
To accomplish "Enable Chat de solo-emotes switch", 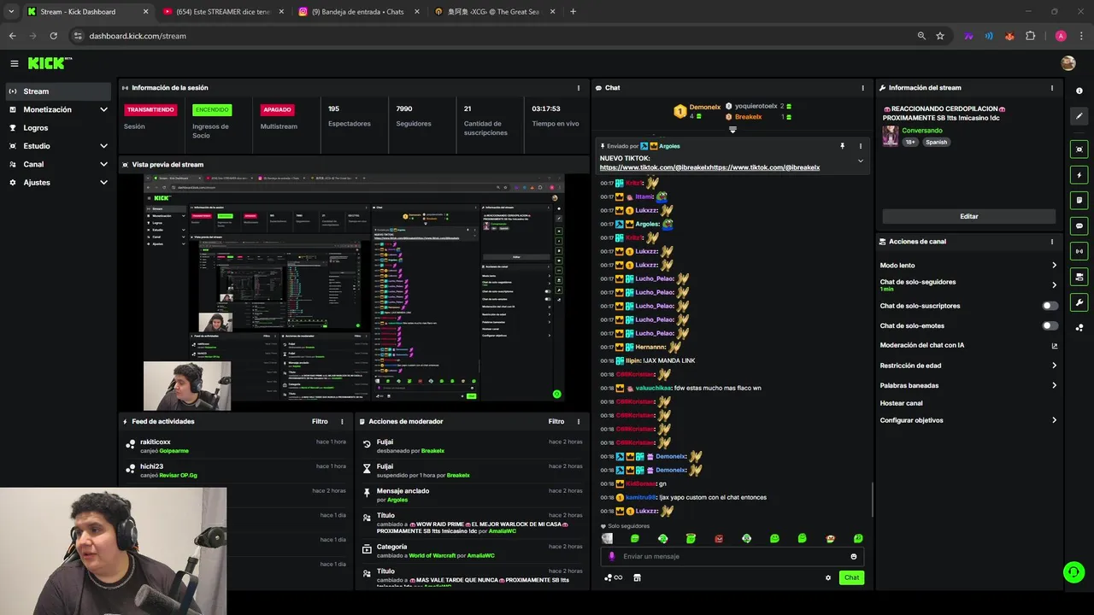I will click(x=1050, y=325).
